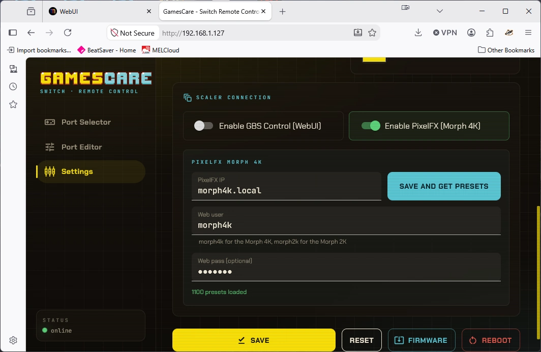The height and width of the screenshot is (352, 541).
Task: Open a new browser tab
Action: 283,12
